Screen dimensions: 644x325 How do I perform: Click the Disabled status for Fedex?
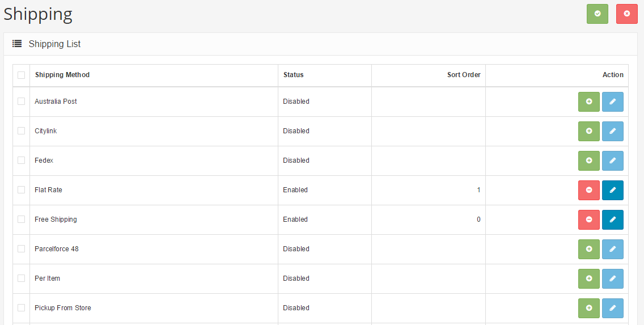(x=296, y=161)
